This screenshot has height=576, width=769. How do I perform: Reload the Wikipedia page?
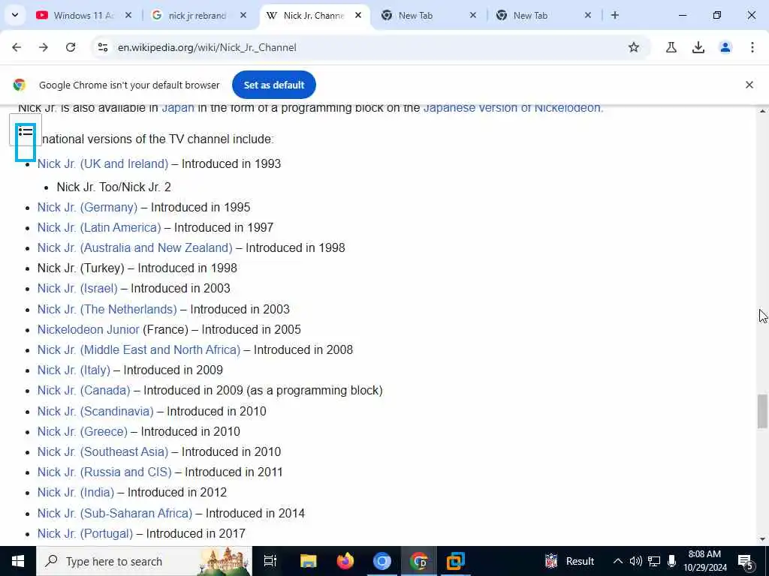[x=71, y=47]
